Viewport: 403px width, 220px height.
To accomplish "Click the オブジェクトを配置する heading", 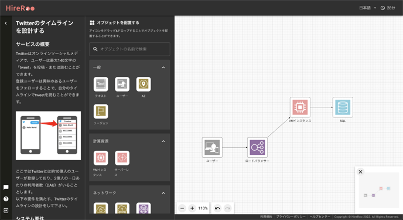I will pos(118,23).
